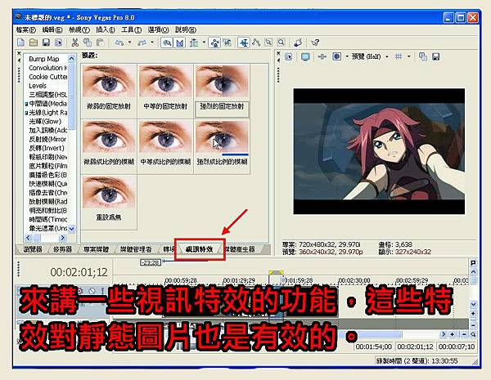Open the 說明(H) menu

click(x=186, y=30)
